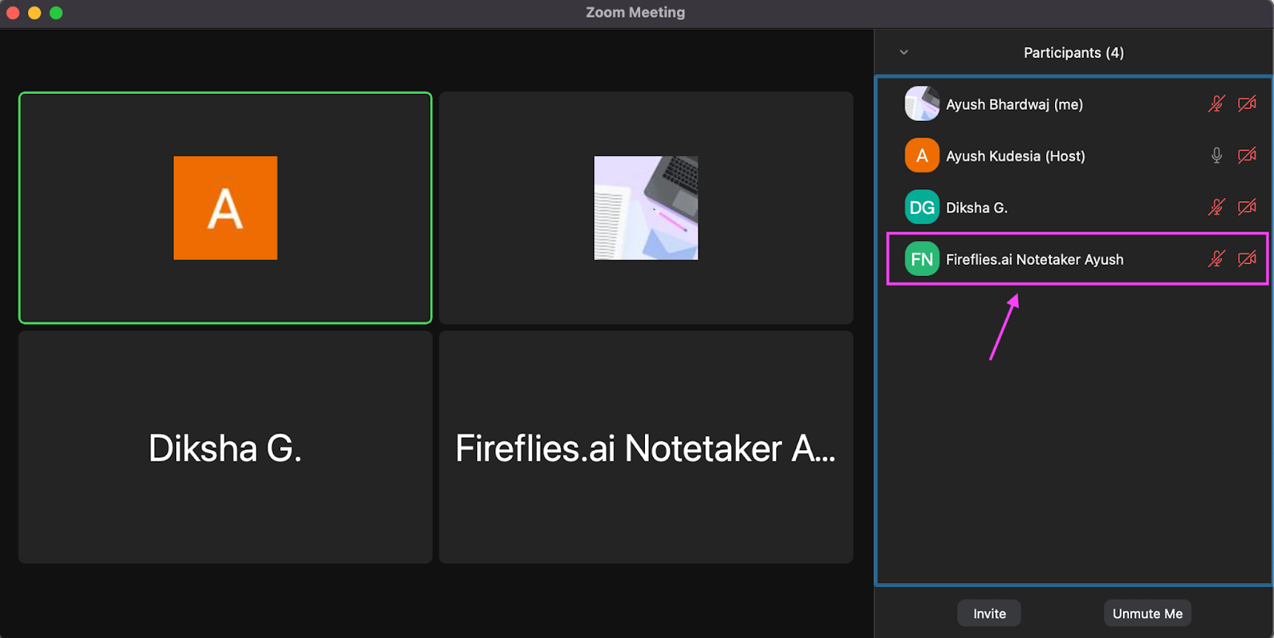The height and width of the screenshot is (638, 1274).
Task: Click Ayush Bhardwaj's camera-off icon
Action: click(x=1247, y=104)
